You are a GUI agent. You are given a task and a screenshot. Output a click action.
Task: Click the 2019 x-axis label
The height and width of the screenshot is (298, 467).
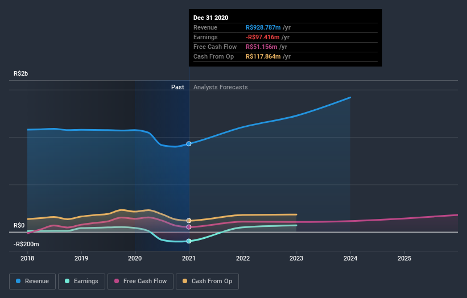[x=81, y=258]
